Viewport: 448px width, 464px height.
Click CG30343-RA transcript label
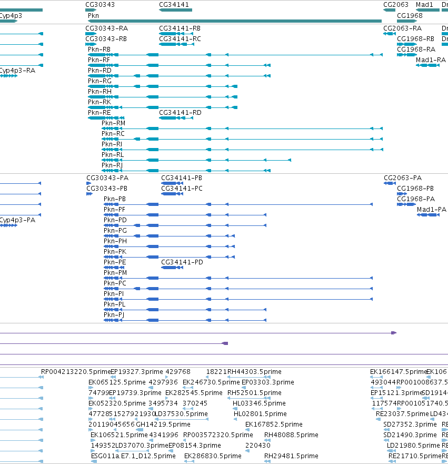pyautogui.click(x=106, y=28)
